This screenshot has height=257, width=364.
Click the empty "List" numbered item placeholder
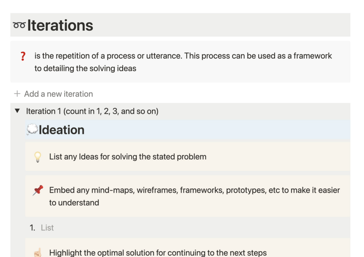click(x=47, y=228)
